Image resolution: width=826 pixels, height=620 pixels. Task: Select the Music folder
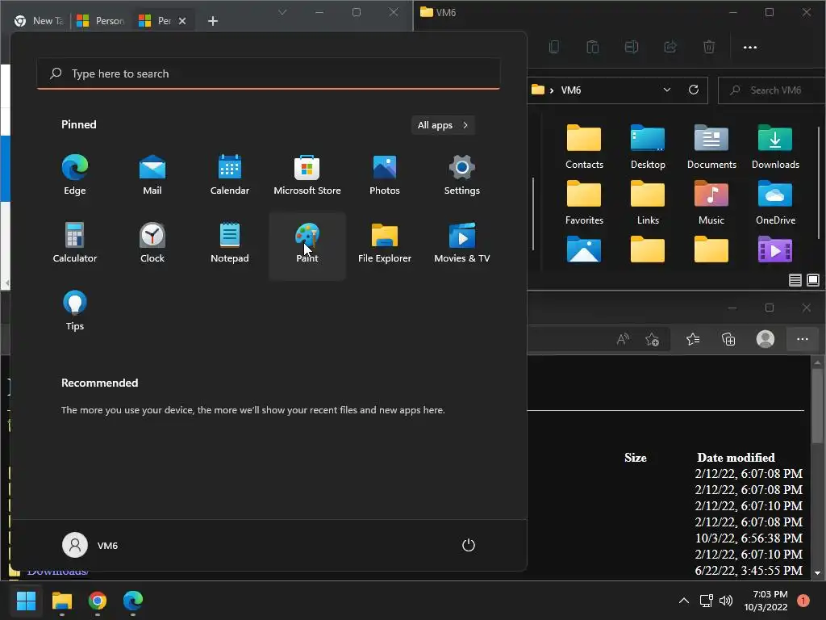(x=711, y=203)
